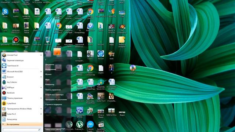
Task: Expand Guitar Pro 5 jump list arrow
Action: coord(41,114)
